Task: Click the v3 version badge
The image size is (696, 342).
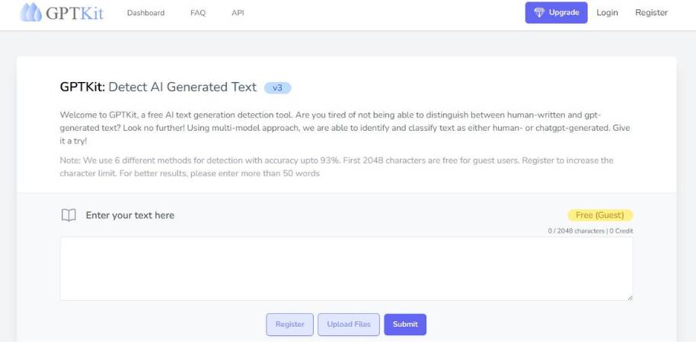Action: (277, 88)
